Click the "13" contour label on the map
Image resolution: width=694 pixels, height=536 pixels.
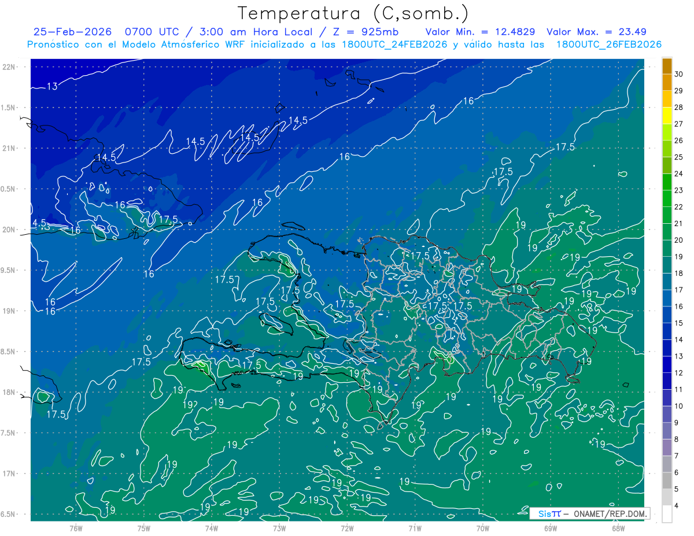click(53, 87)
